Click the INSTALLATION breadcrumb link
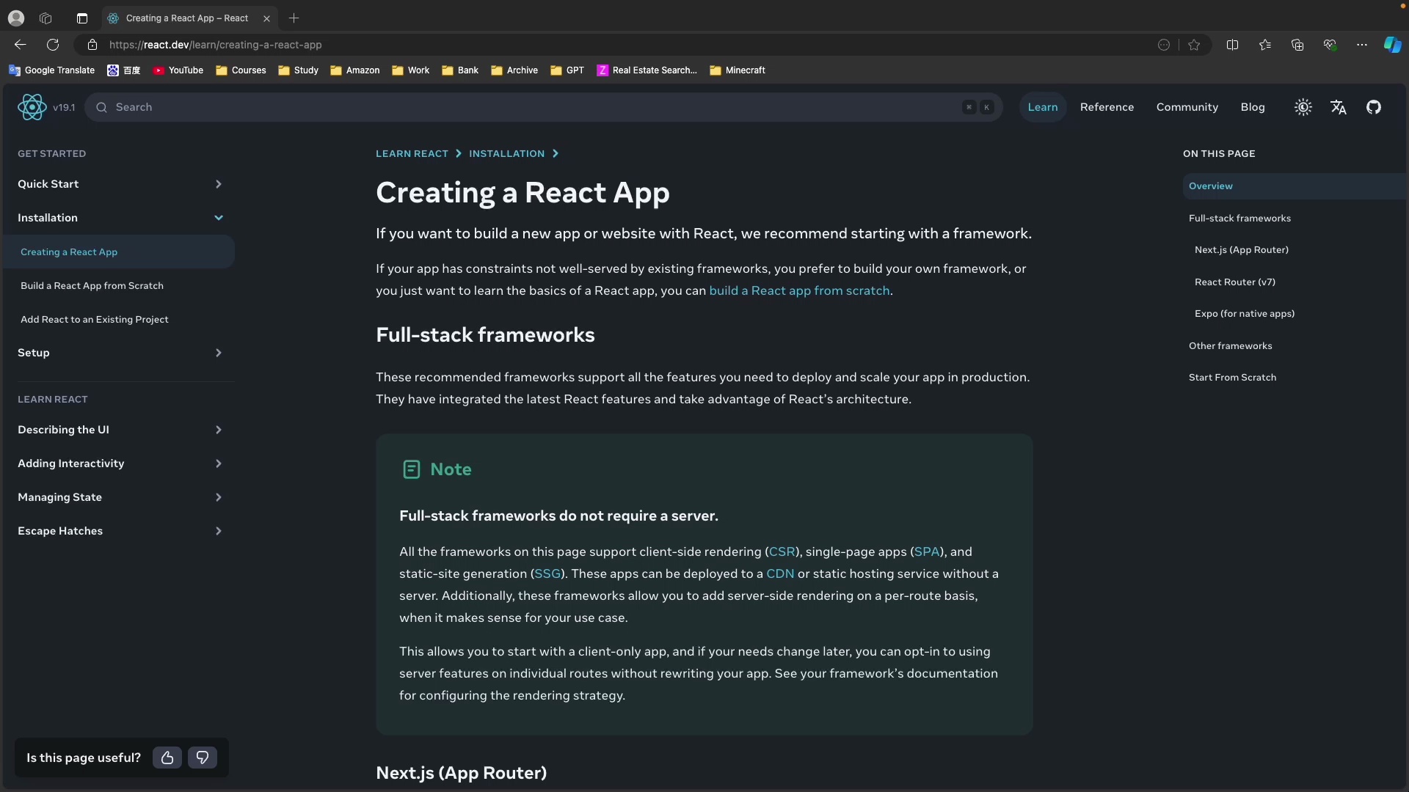This screenshot has height=792, width=1409. click(506, 153)
